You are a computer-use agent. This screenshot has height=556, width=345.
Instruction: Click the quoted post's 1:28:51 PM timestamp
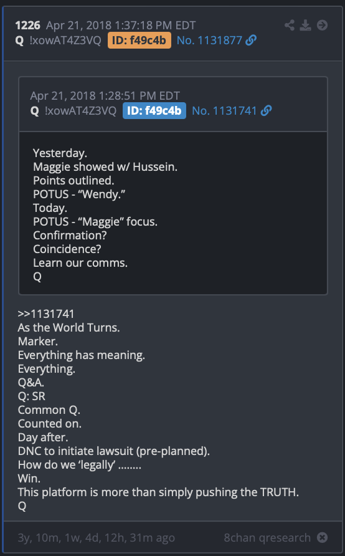(105, 96)
